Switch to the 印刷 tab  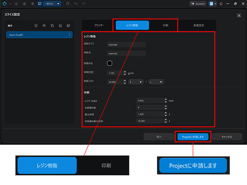(x=165, y=25)
